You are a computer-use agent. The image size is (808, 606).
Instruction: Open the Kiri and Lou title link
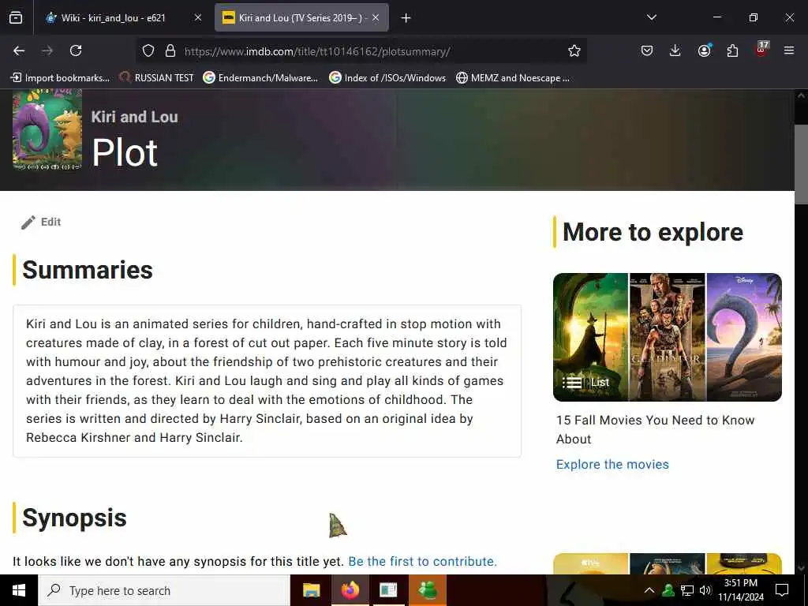(134, 117)
